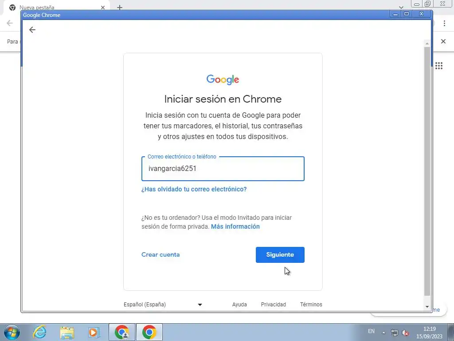This screenshot has height=341, width=454.
Task: Open Windows Media Player from the taskbar
Action: click(94, 332)
